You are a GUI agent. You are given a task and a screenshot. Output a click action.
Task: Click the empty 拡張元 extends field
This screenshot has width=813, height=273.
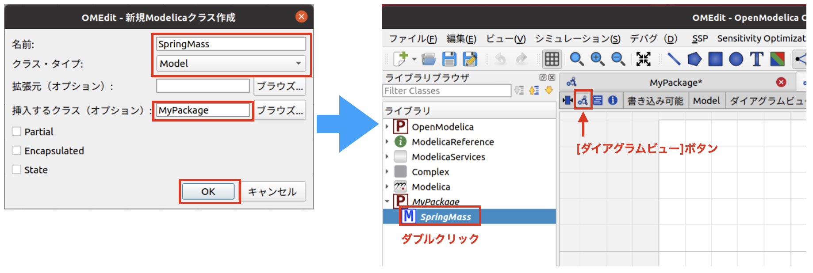pyautogui.click(x=203, y=86)
